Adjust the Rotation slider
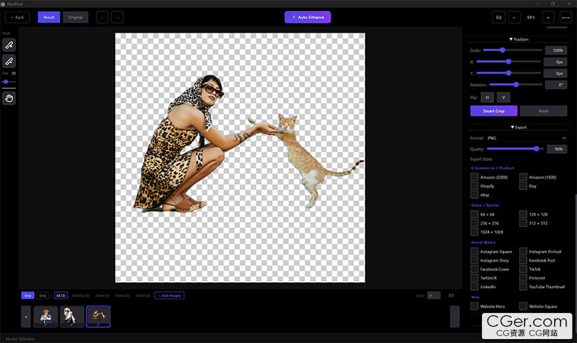Screen dimensions: 577x343 click(516, 84)
